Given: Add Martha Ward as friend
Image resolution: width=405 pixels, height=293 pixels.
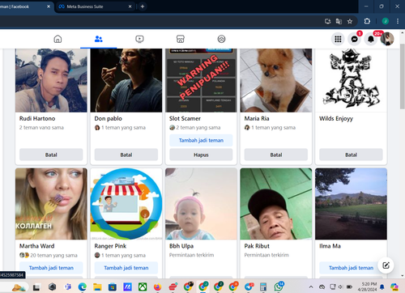Looking at the screenshot, I should [x=51, y=268].
